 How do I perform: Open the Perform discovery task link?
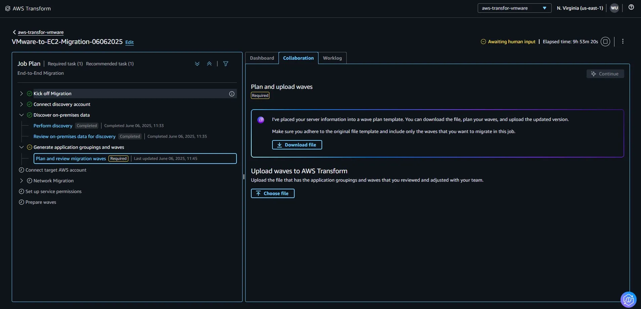pos(53,126)
